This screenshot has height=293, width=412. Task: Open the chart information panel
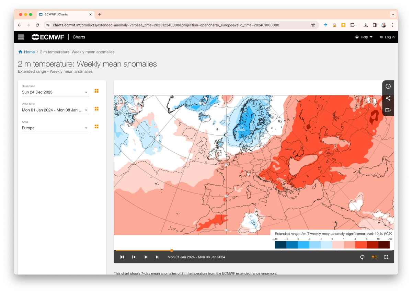tap(388, 86)
